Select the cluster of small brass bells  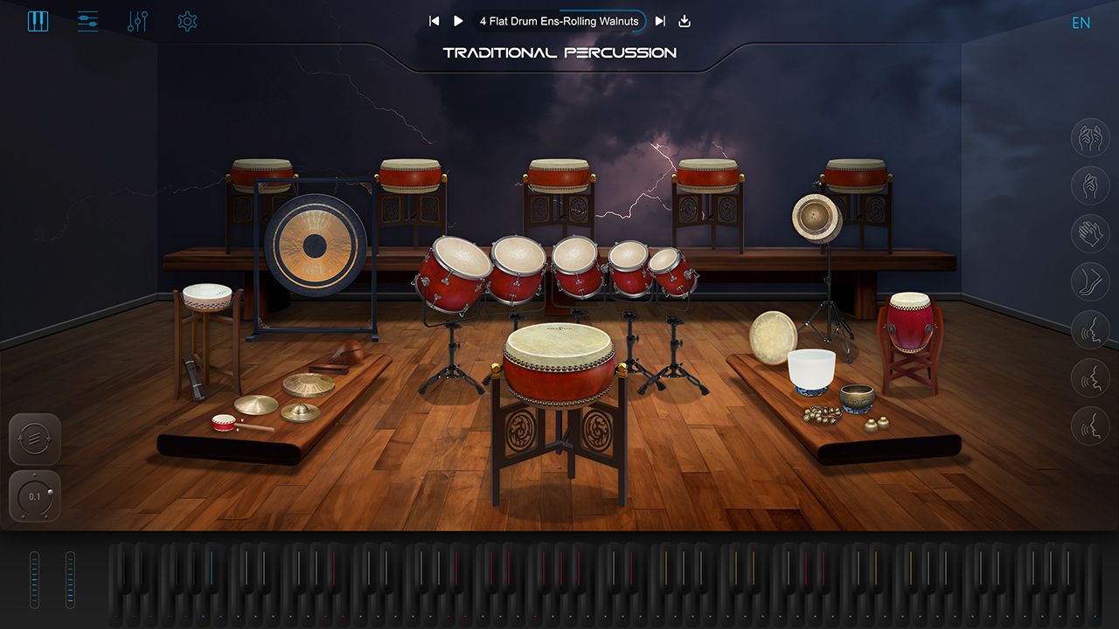tap(823, 414)
